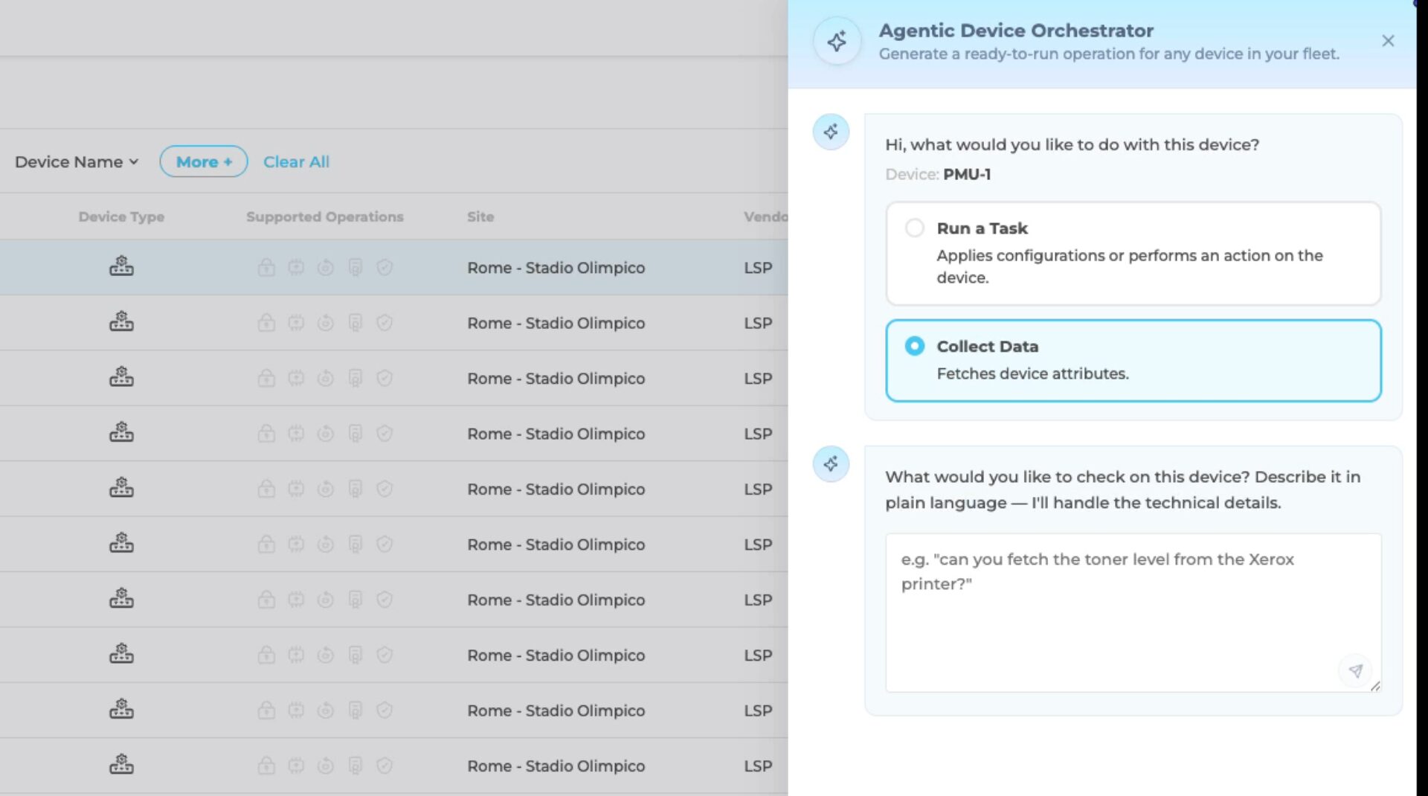The image size is (1428, 796).
Task: Click the firmware chip icon in highlighted row
Action: coord(296,267)
